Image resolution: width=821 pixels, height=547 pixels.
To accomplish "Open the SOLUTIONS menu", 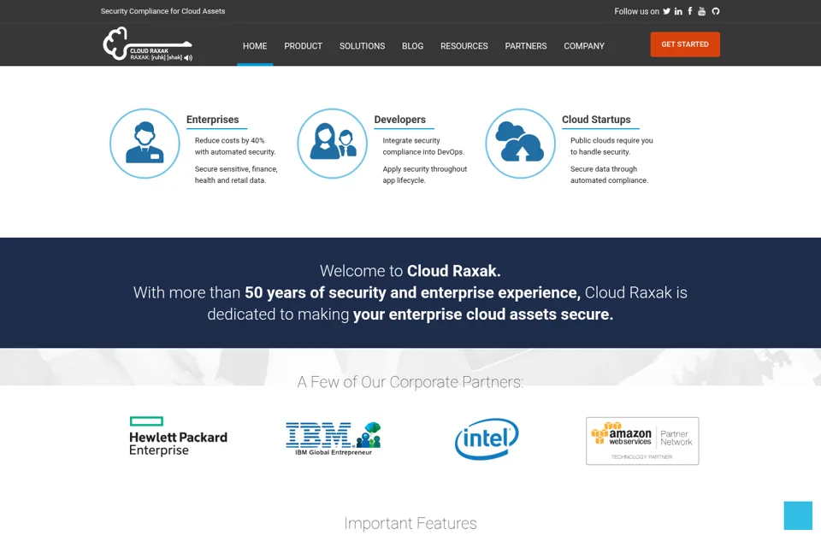I will (363, 46).
